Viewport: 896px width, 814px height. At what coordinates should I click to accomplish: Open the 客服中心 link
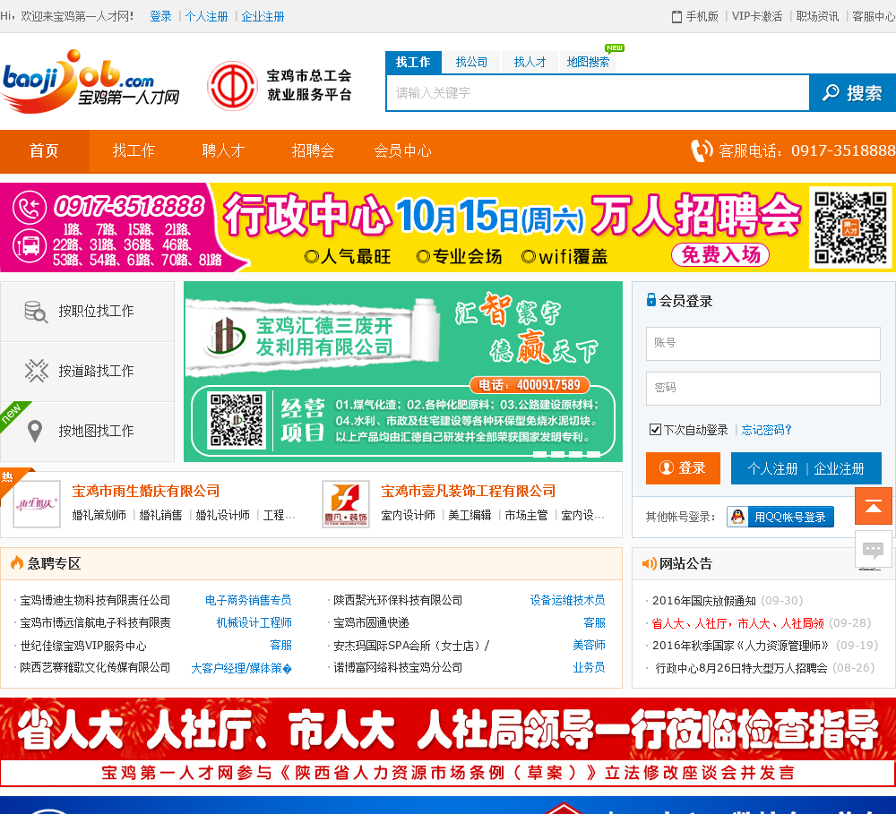(x=874, y=16)
